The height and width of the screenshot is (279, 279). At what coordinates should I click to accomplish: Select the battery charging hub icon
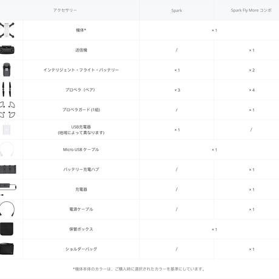coord(8,169)
